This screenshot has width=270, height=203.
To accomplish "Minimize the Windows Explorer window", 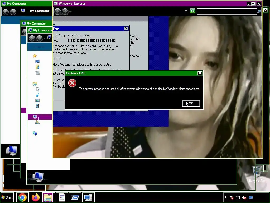I will point(248,4).
